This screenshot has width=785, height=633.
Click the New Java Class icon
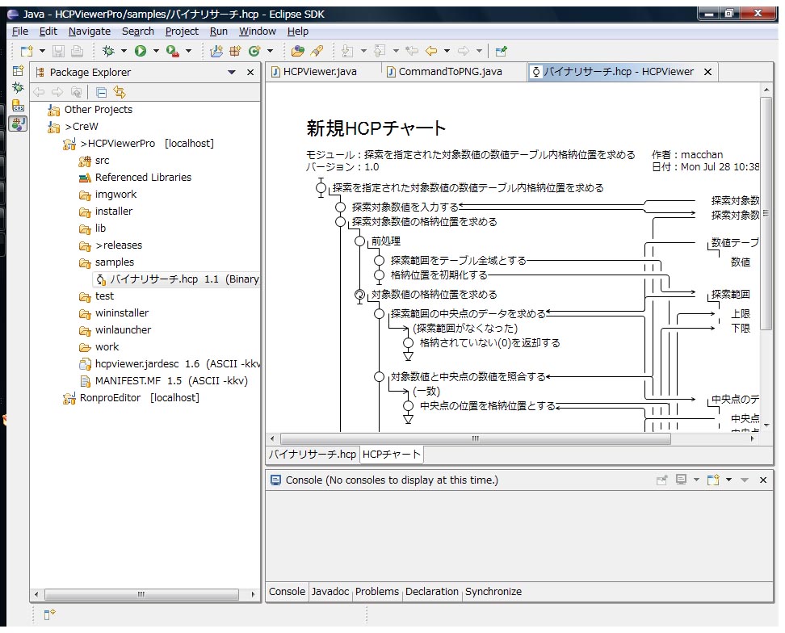click(x=254, y=51)
